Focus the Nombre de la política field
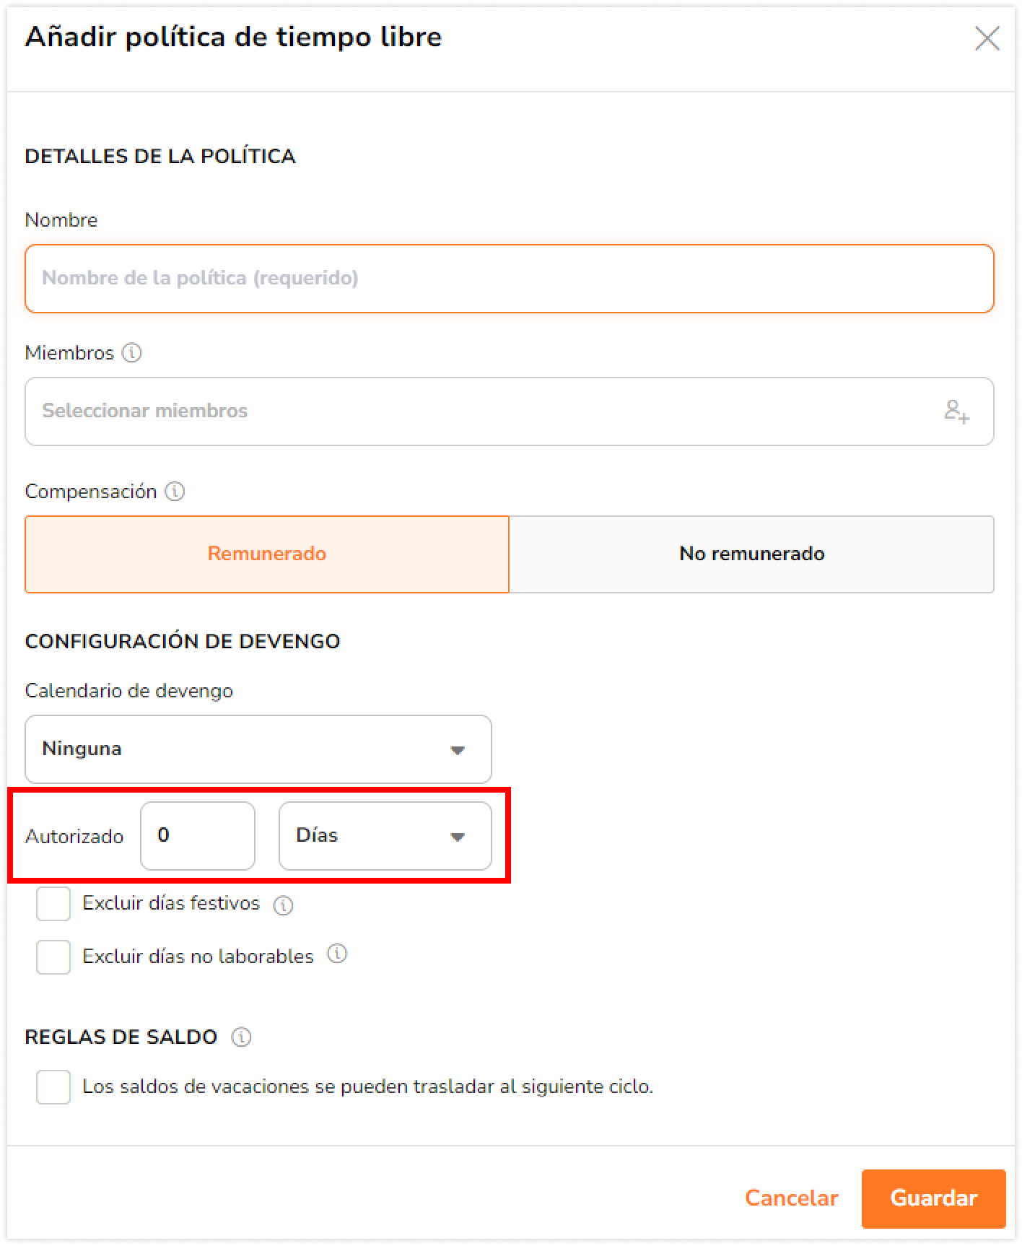 click(x=510, y=279)
